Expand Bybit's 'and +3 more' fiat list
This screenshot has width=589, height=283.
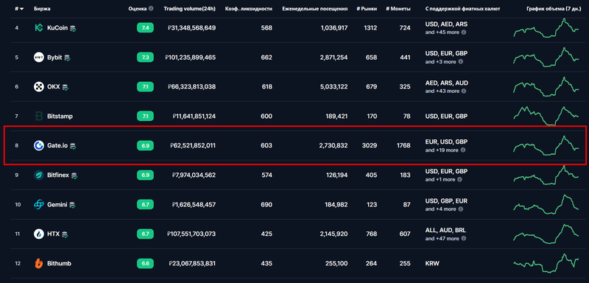click(440, 62)
